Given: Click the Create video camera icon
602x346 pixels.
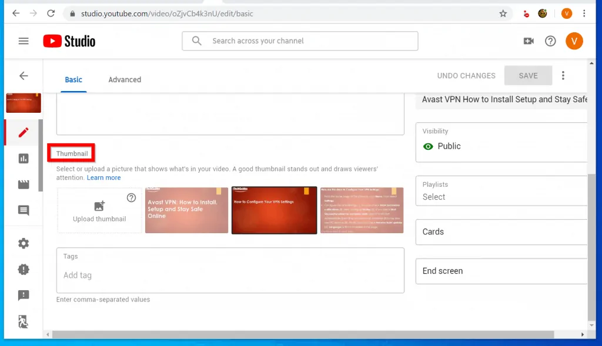Looking at the screenshot, I should pyautogui.click(x=528, y=41).
